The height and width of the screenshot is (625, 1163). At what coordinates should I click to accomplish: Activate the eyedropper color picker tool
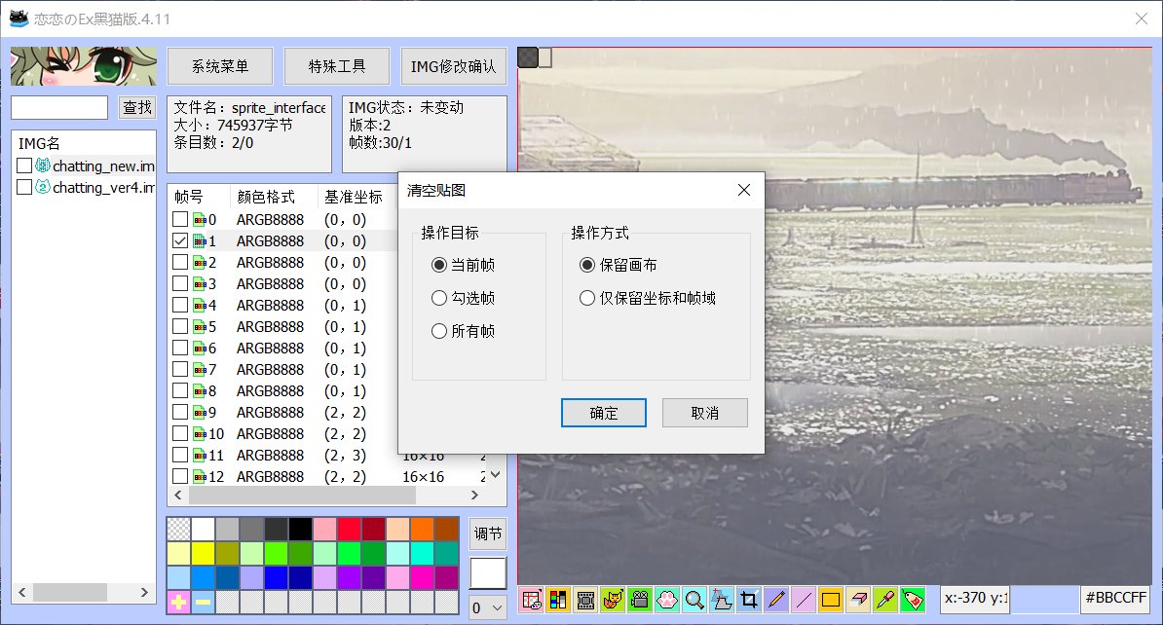point(885,600)
